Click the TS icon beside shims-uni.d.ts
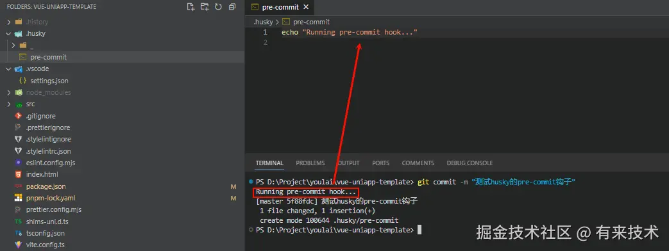 click(18, 222)
